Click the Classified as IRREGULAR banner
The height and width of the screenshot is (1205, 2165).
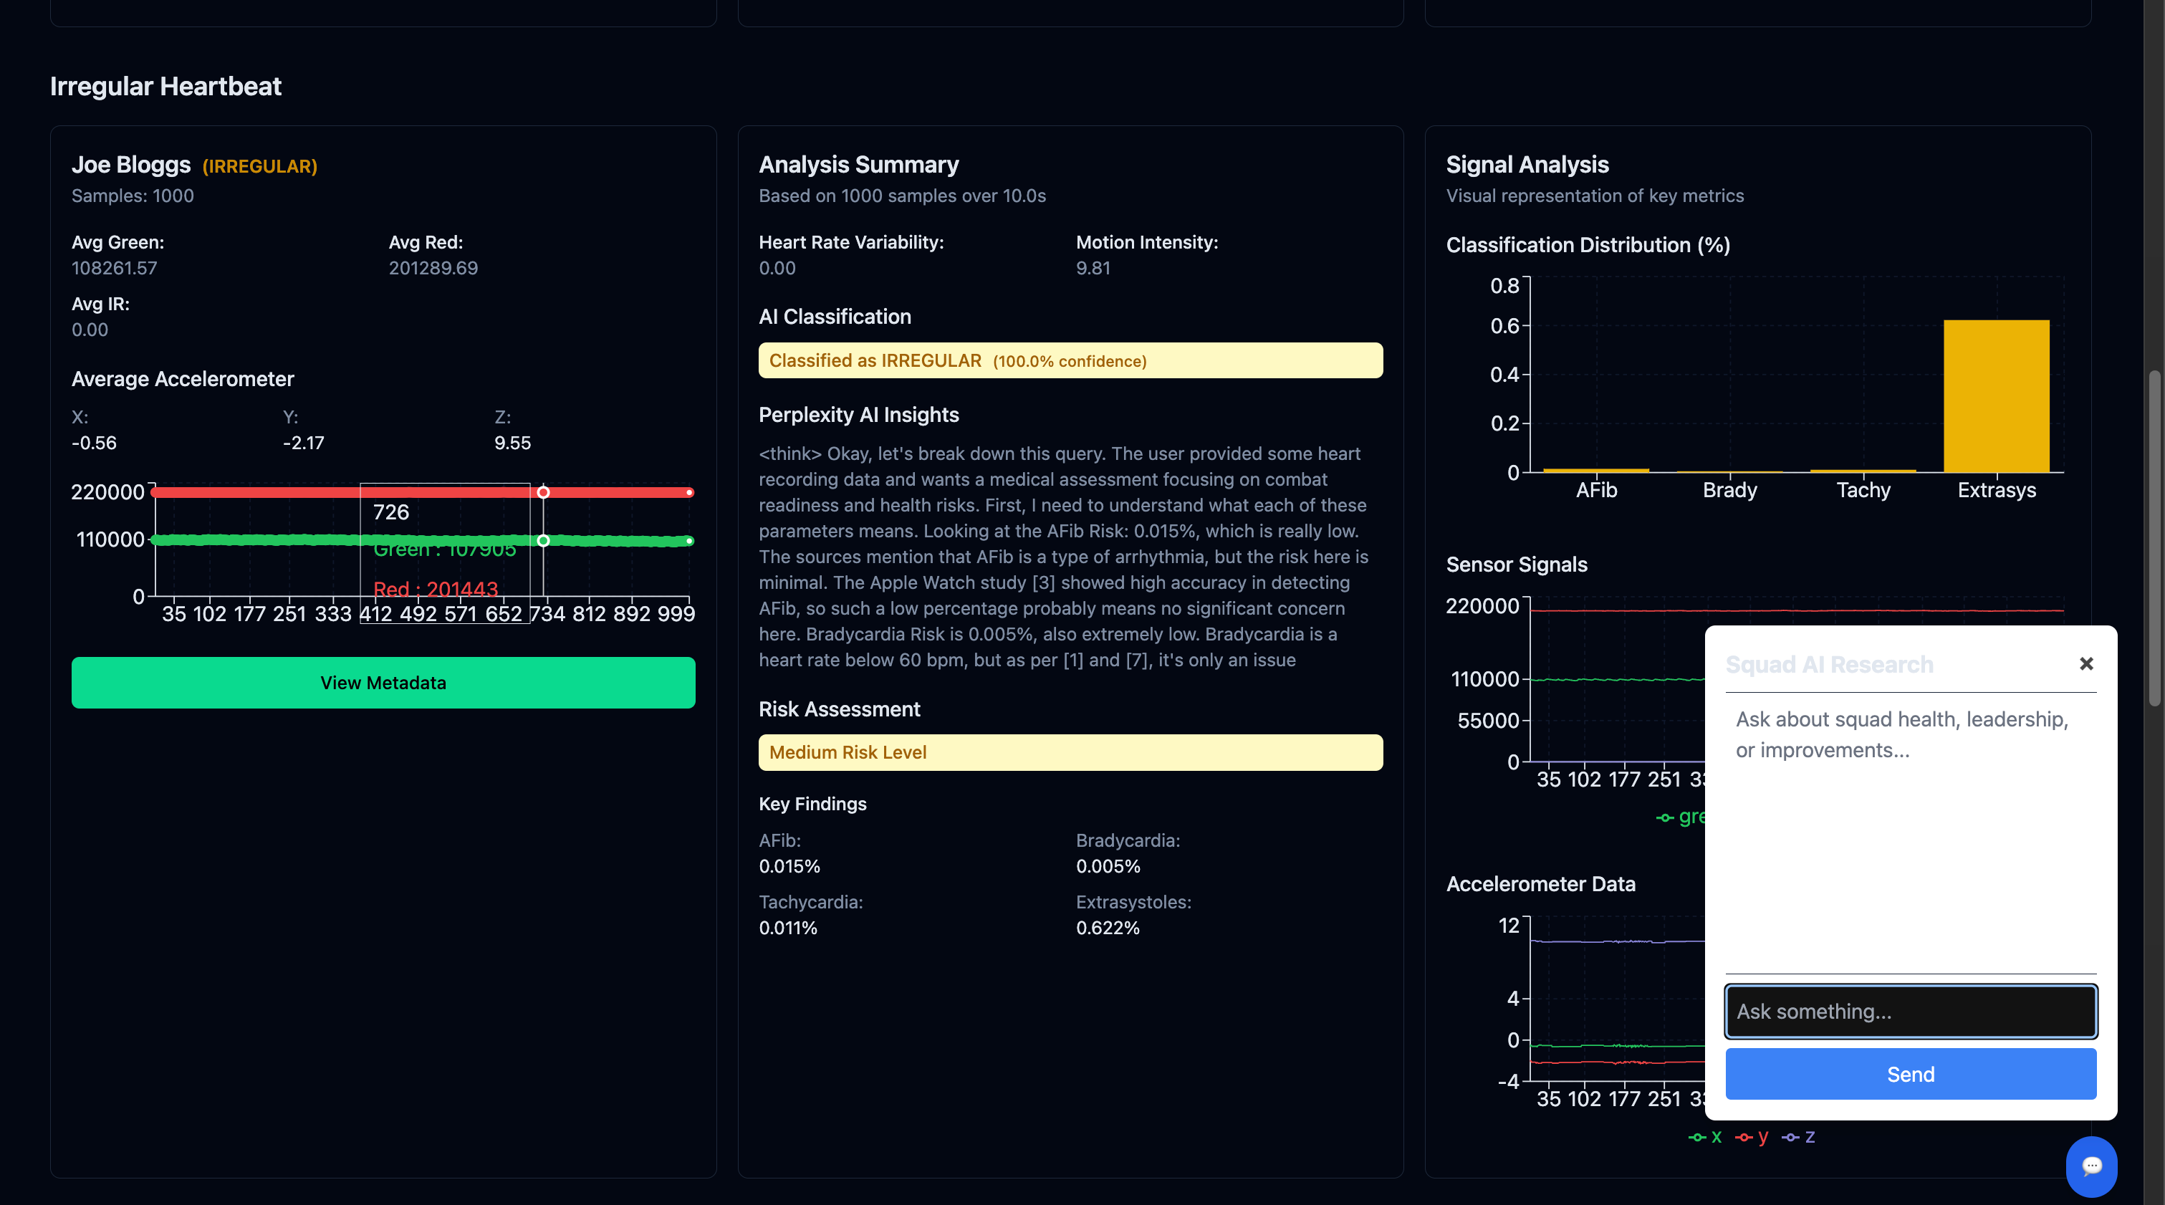coord(1070,360)
